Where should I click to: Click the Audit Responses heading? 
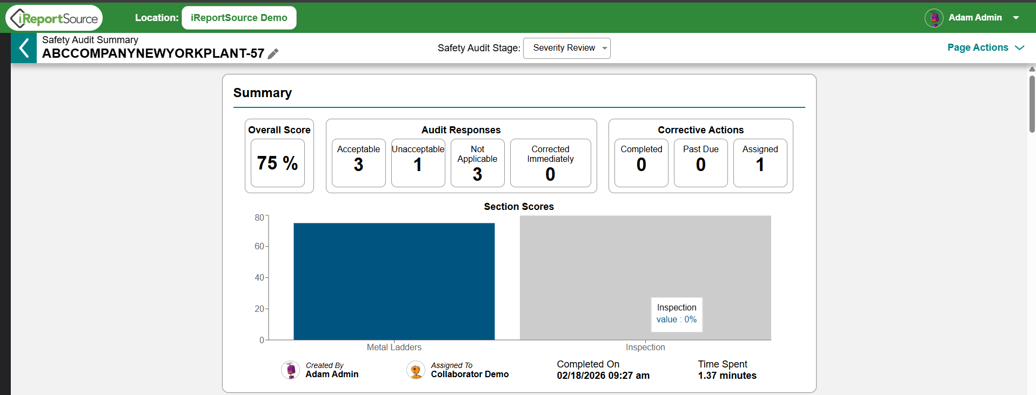click(x=461, y=130)
